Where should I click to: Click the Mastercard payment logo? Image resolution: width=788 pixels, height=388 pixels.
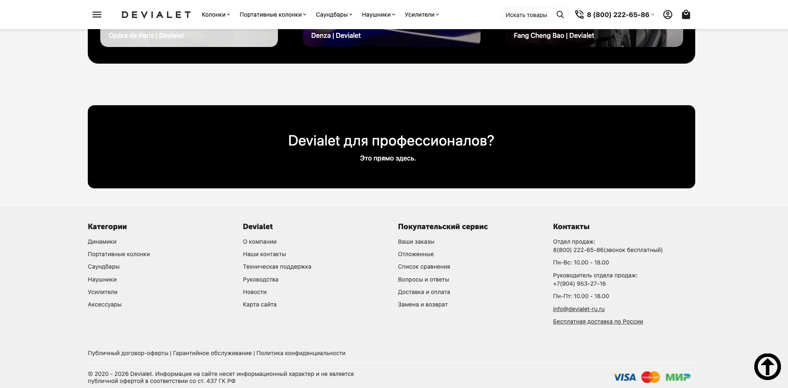(x=651, y=377)
